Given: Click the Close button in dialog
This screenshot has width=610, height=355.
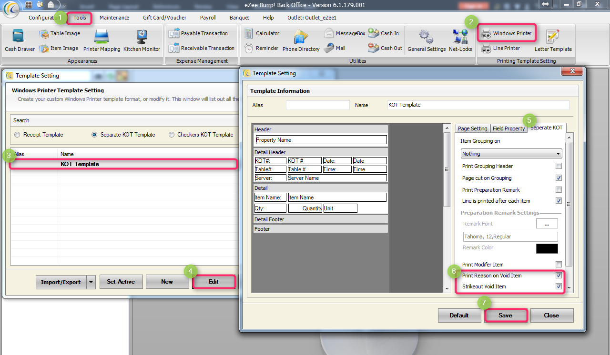Looking at the screenshot, I should coord(552,315).
